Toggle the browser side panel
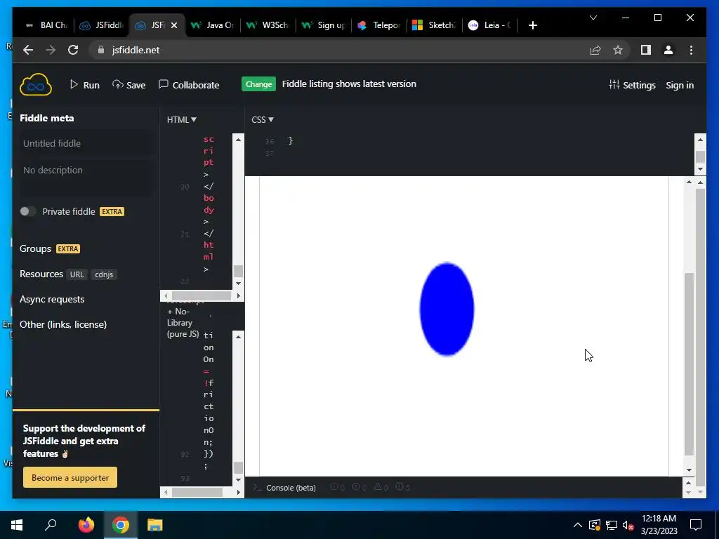 [x=646, y=50]
